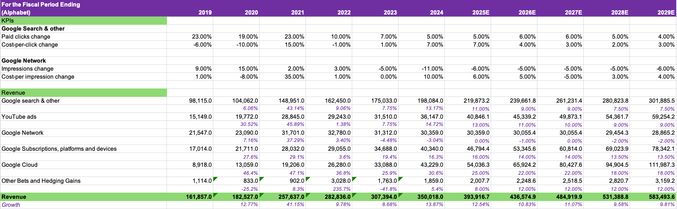Click the 'Google Network' bold KPI heading
The width and height of the screenshot is (677, 209).
[x=24, y=61]
